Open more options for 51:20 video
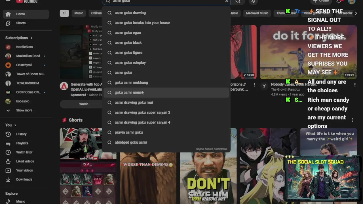 click(x=254, y=85)
